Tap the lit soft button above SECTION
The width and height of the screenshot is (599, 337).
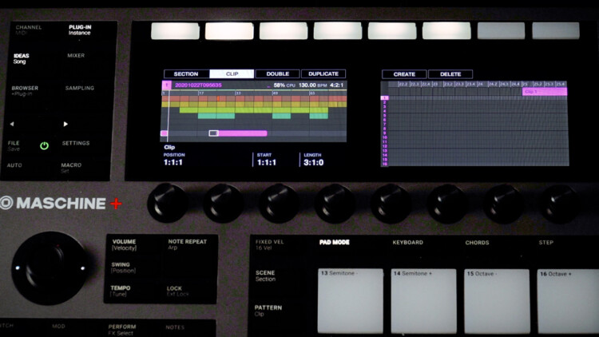pos(175,31)
